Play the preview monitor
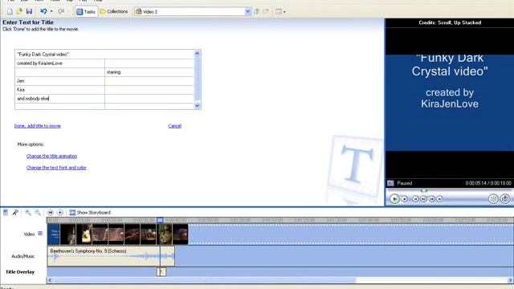This screenshot has width=514, height=289. coord(394,199)
